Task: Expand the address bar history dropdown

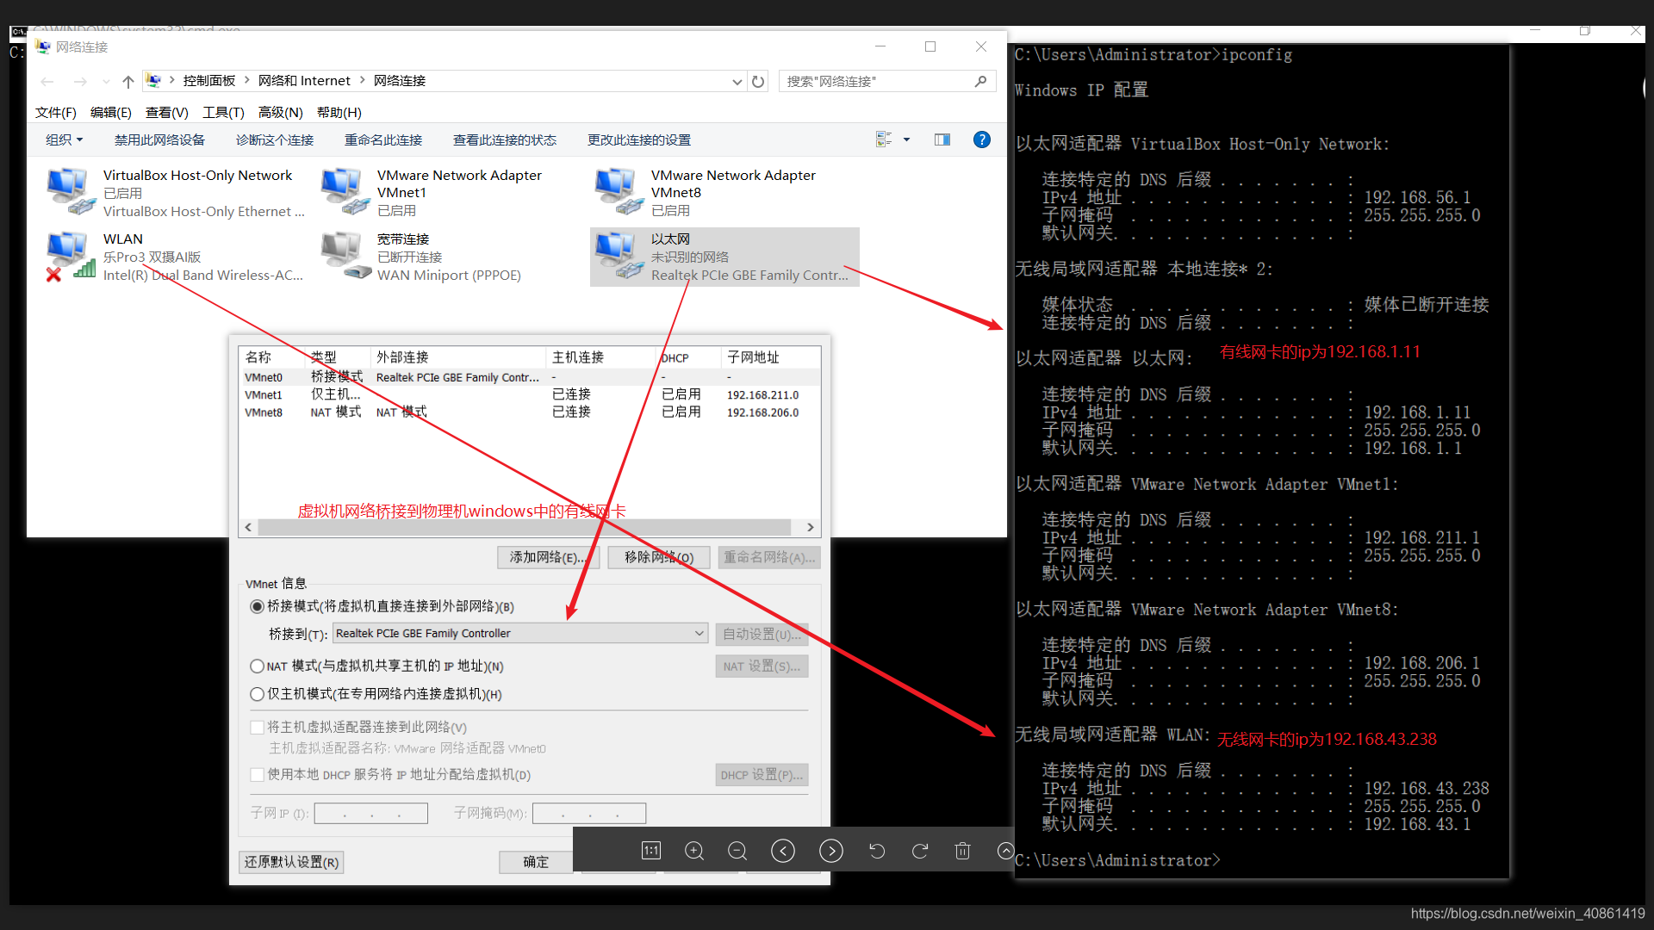Action: pos(737,81)
